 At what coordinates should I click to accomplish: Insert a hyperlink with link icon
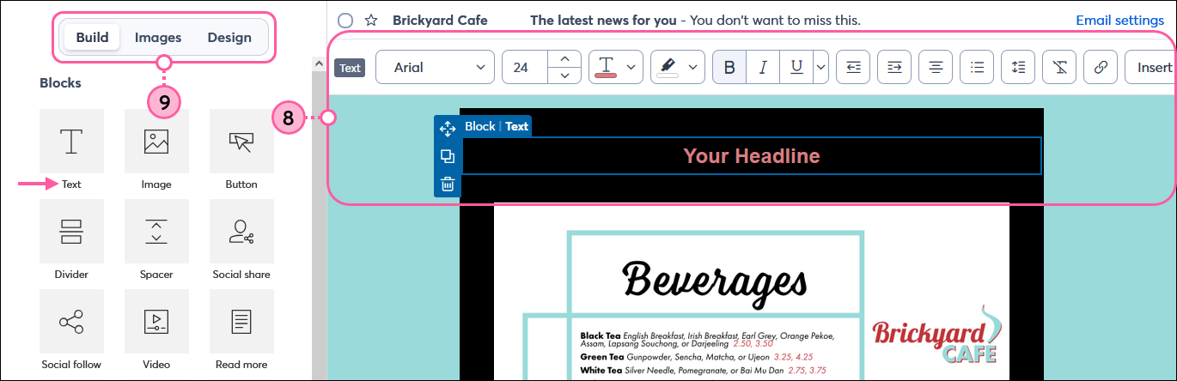(x=1101, y=67)
